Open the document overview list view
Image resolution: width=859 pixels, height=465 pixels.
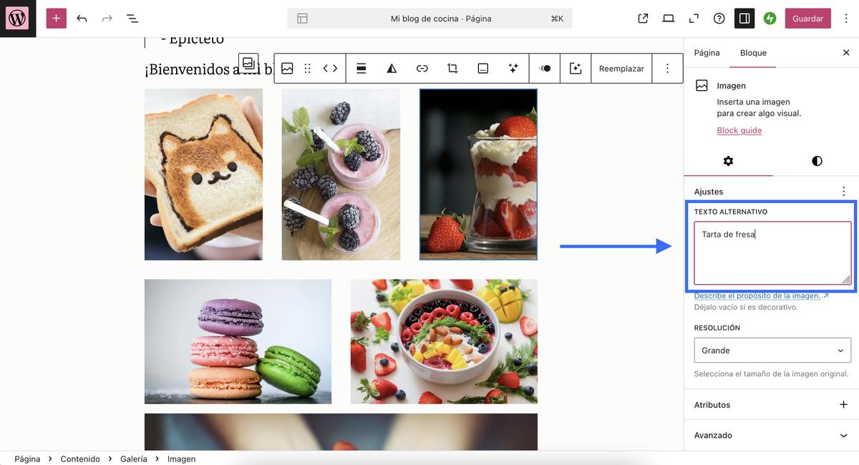(x=132, y=19)
